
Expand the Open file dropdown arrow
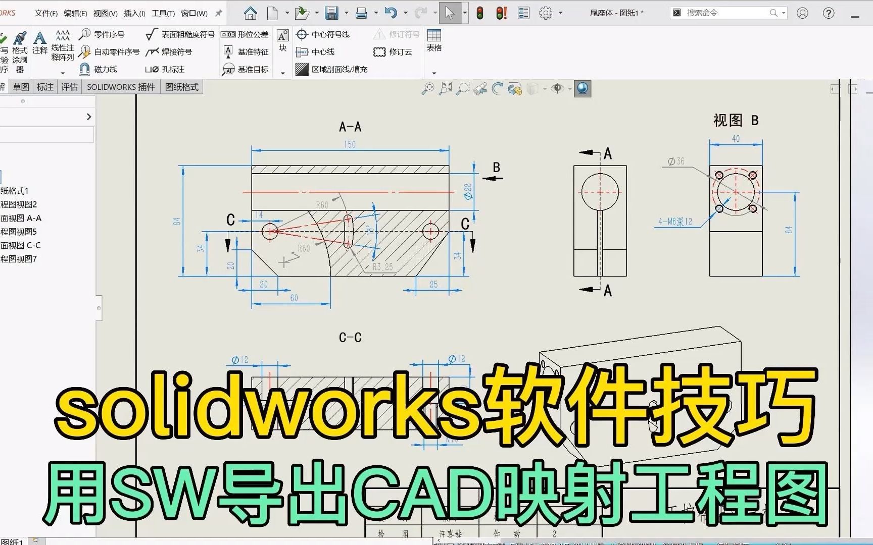click(317, 13)
